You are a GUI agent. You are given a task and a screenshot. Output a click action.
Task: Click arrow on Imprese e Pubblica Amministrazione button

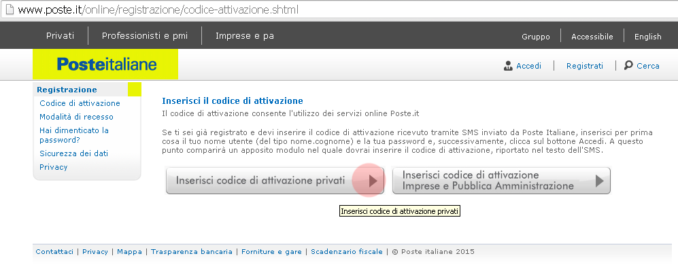coord(599,181)
